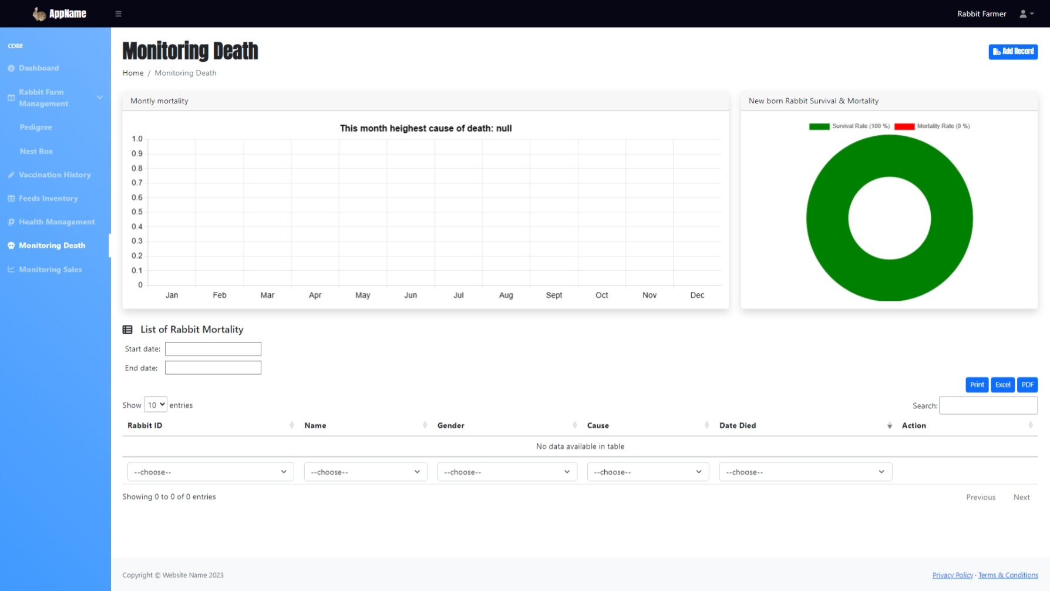This screenshot has height=591, width=1050.
Task: Open the Cause filter choose dropdown
Action: pos(648,472)
